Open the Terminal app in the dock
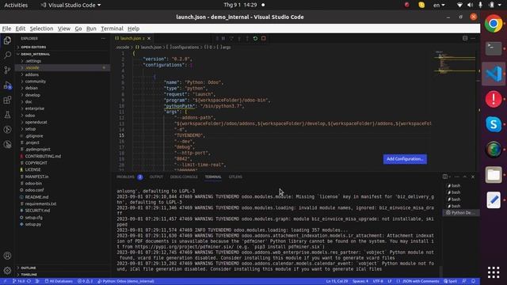The image size is (507, 285). pyautogui.click(x=494, y=48)
